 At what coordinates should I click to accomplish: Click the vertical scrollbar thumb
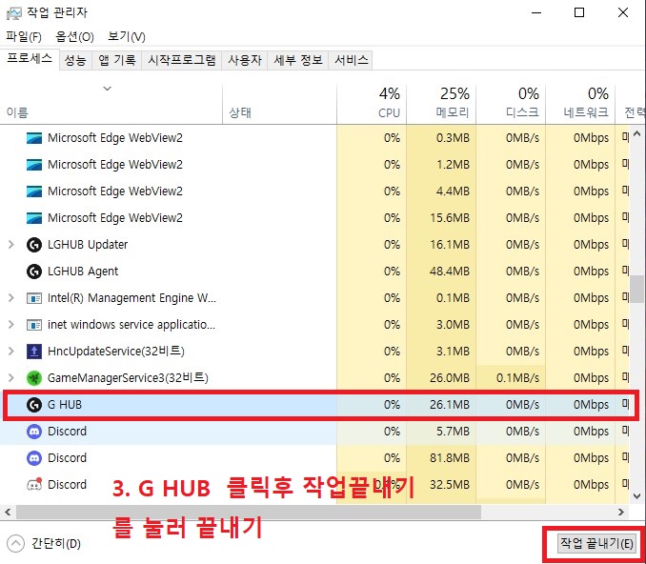point(636,290)
